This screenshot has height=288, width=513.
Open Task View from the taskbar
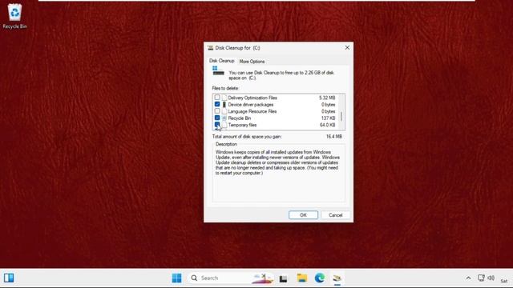(x=283, y=278)
